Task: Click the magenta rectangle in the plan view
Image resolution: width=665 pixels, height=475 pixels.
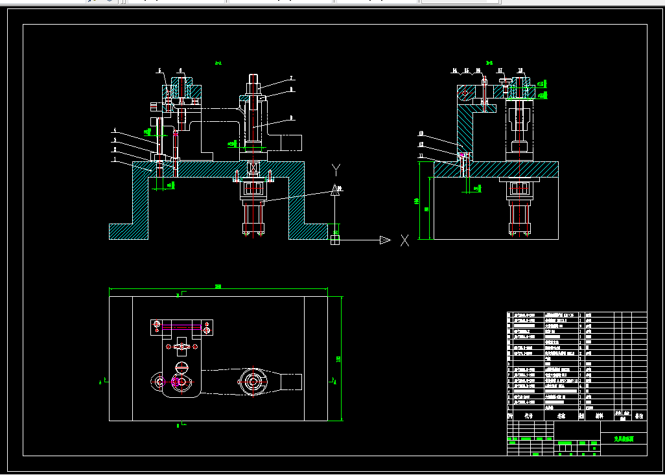Action: [181, 327]
